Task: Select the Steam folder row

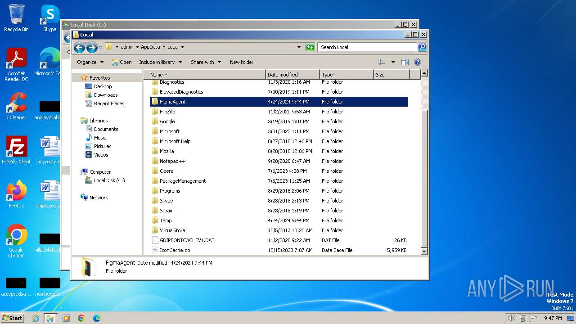Action: click(x=279, y=211)
